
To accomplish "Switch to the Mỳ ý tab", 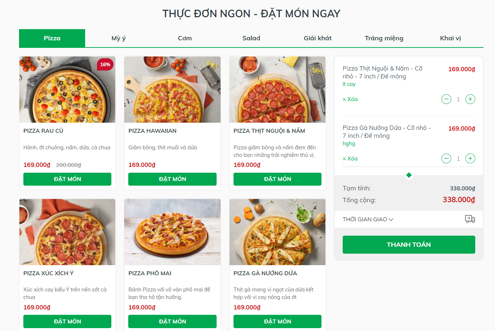I will click(x=118, y=38).
